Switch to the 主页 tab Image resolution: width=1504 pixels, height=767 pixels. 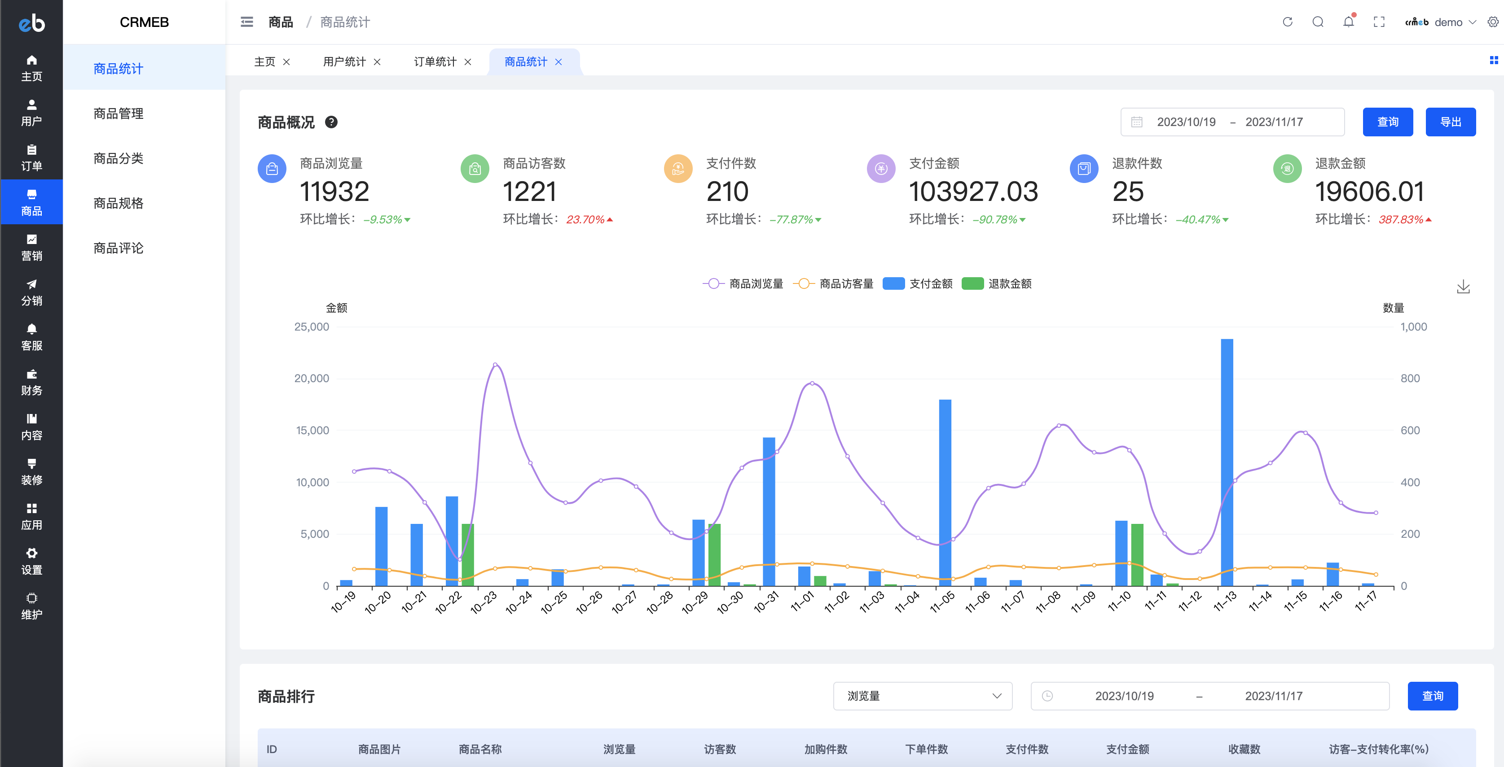[x=264, y=62]
